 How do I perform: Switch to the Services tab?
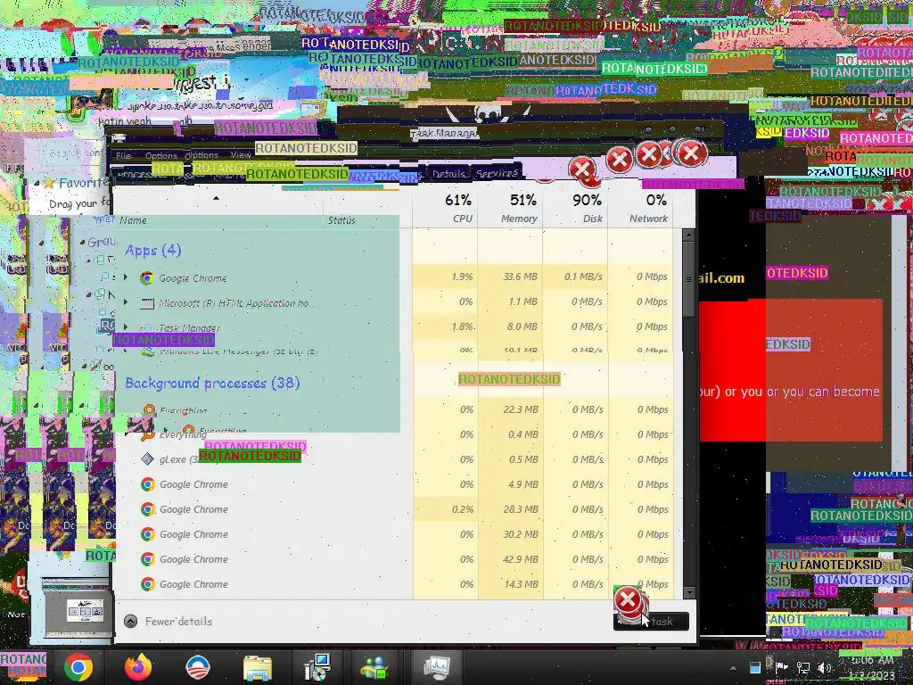pos(497,174)
